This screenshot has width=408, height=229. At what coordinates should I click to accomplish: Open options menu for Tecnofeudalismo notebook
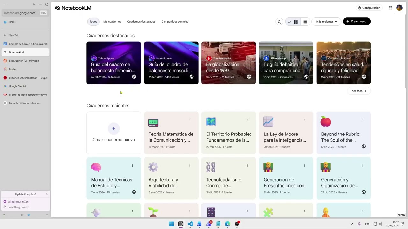tap(247, 165)
